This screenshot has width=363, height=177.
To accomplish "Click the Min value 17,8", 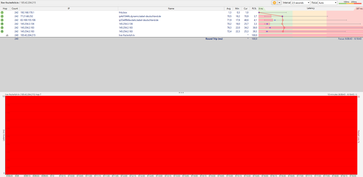I will click(x=238, y=20).
